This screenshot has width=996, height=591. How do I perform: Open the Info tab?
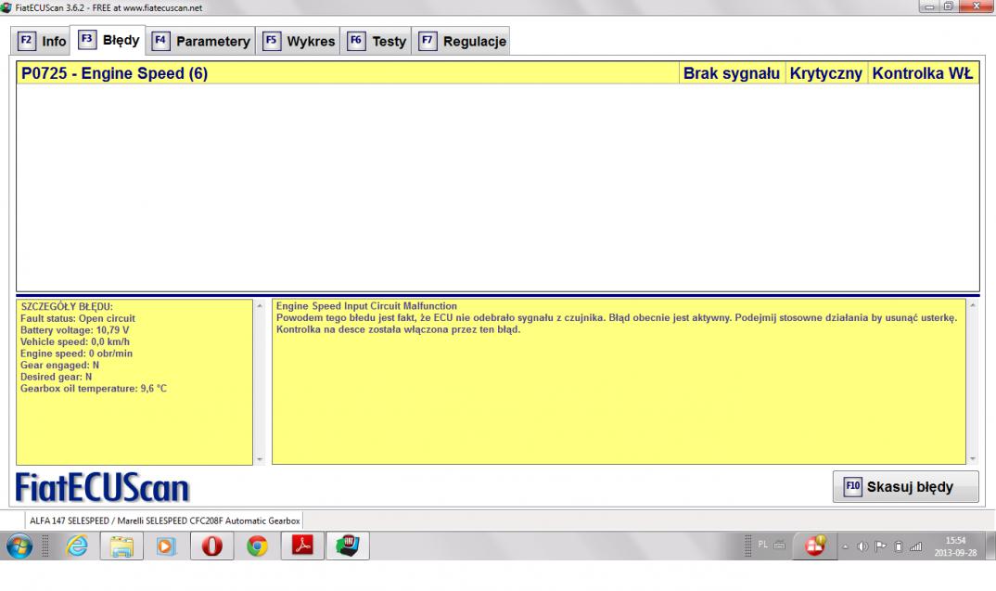tap(42, 42)
